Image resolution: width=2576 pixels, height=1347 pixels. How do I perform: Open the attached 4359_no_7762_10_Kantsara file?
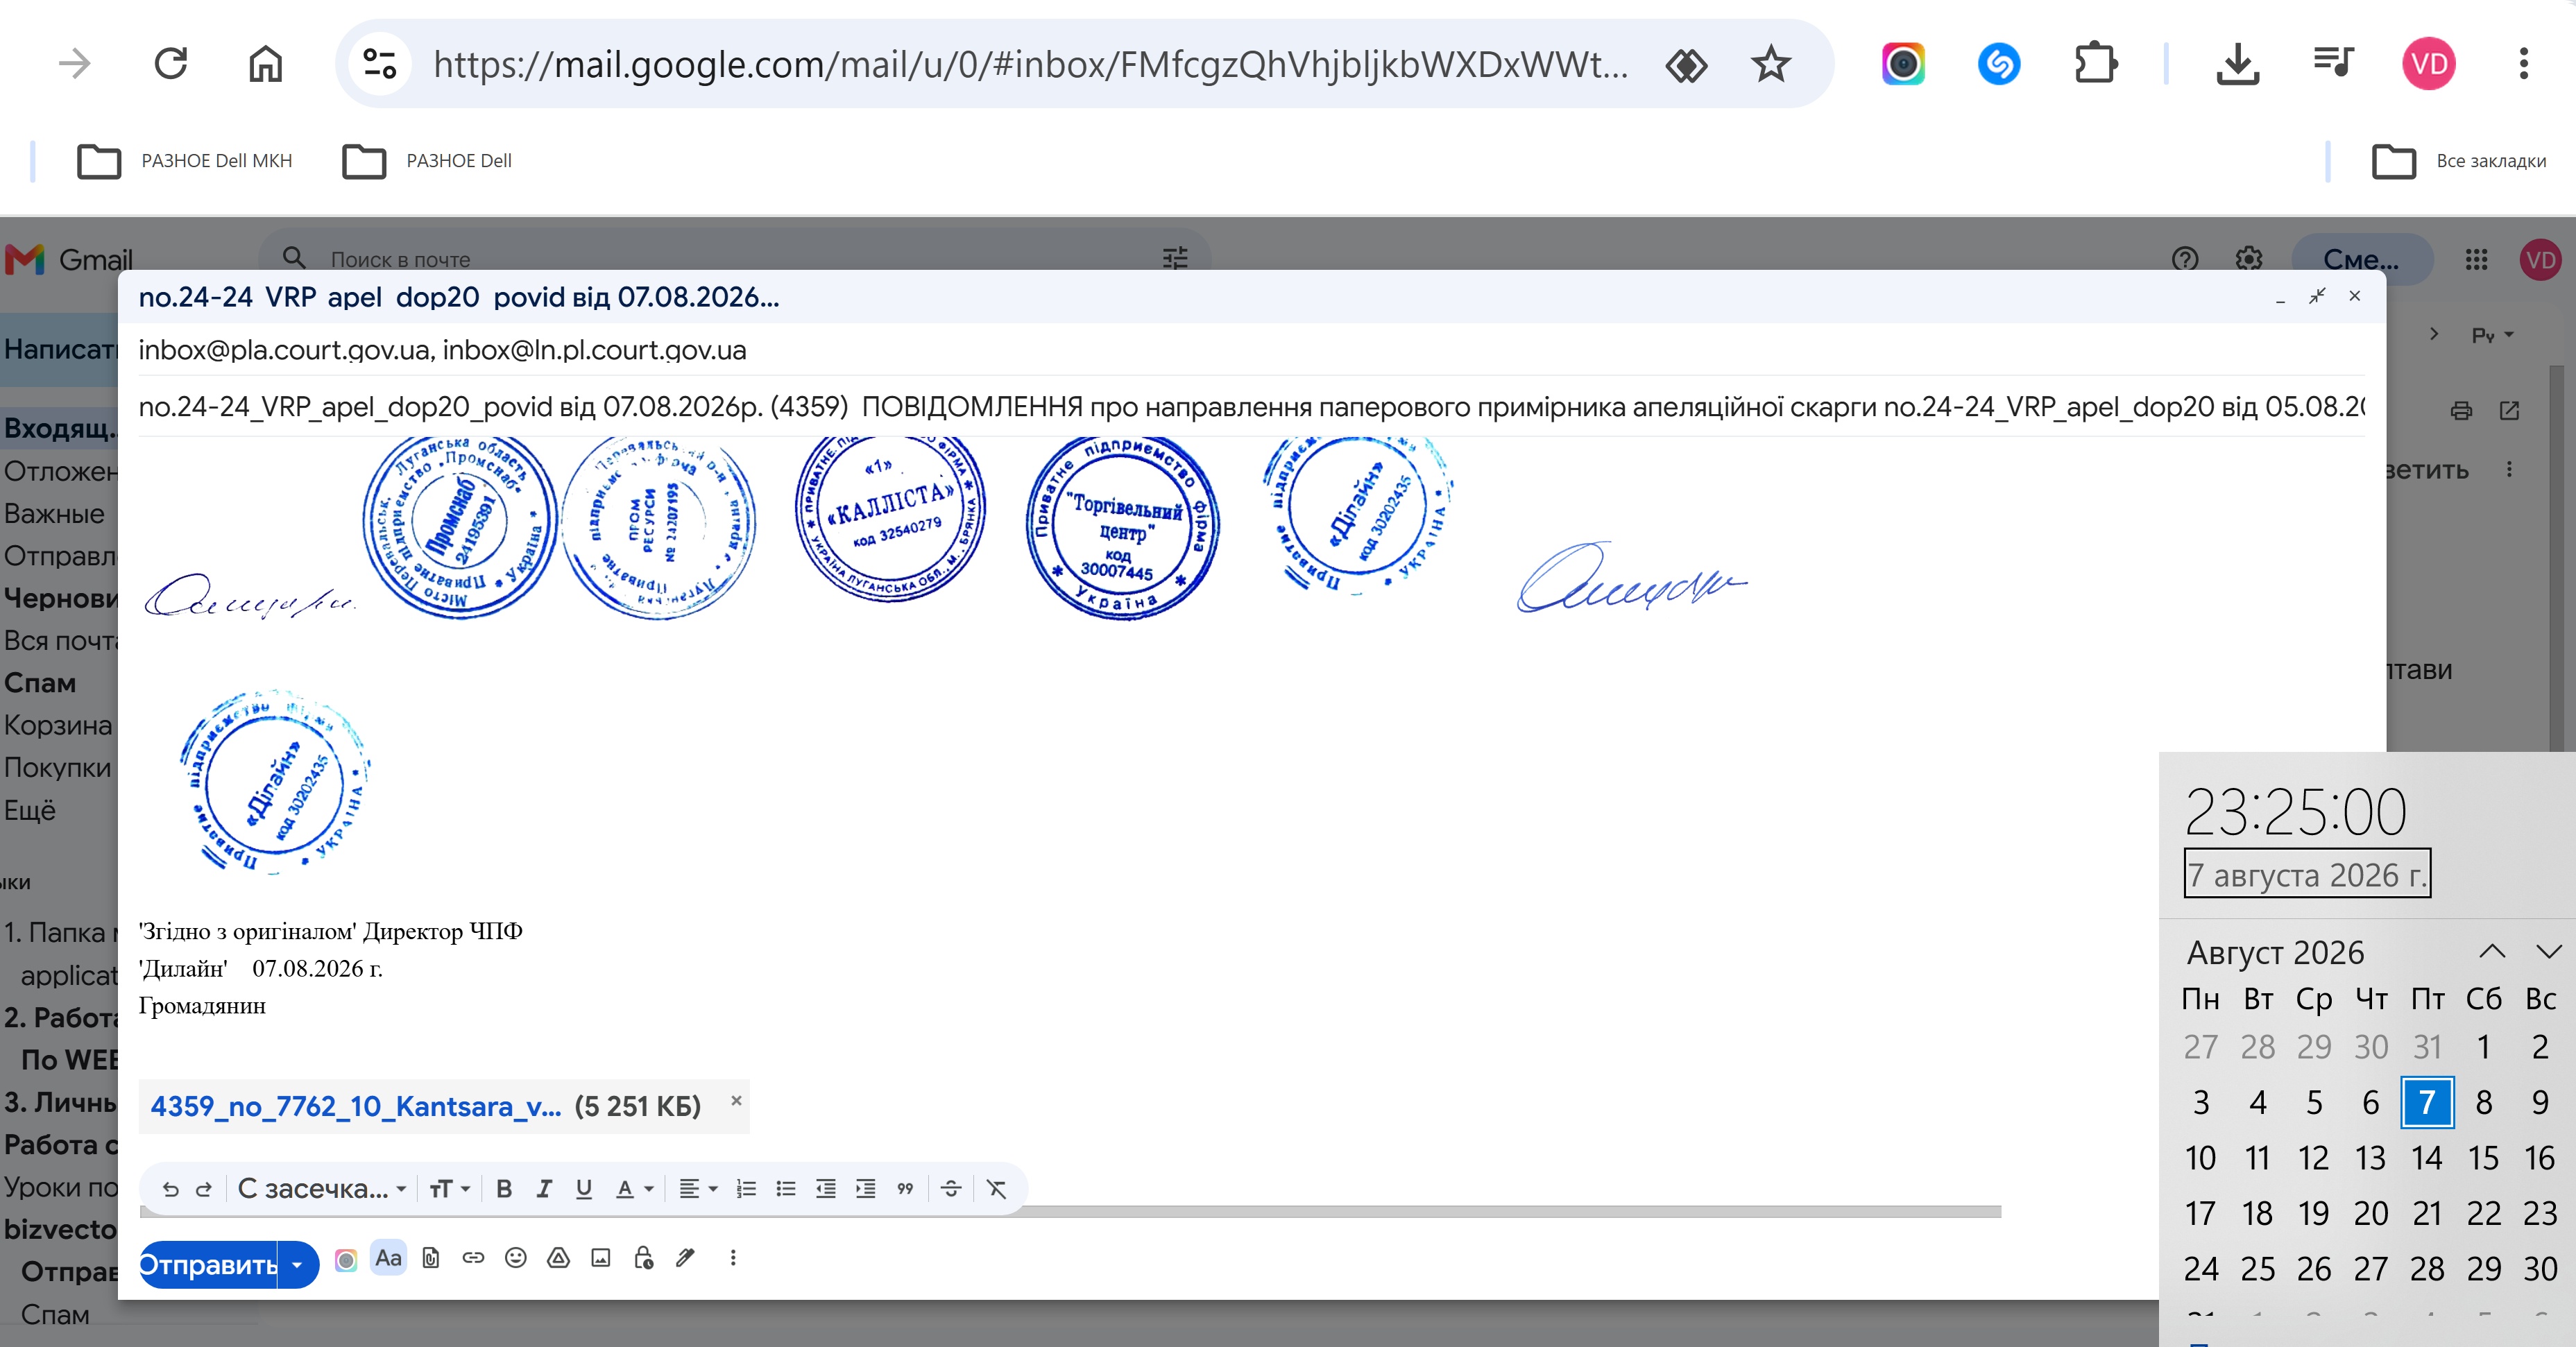(355, 1106)
